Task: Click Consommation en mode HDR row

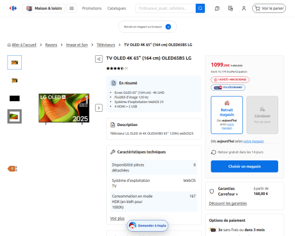Action: pyautogui.click(x=154, y=201)
